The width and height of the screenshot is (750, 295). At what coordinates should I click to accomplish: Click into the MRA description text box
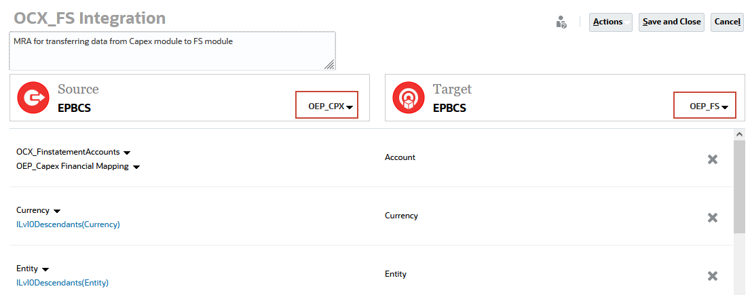pos(172,51)
